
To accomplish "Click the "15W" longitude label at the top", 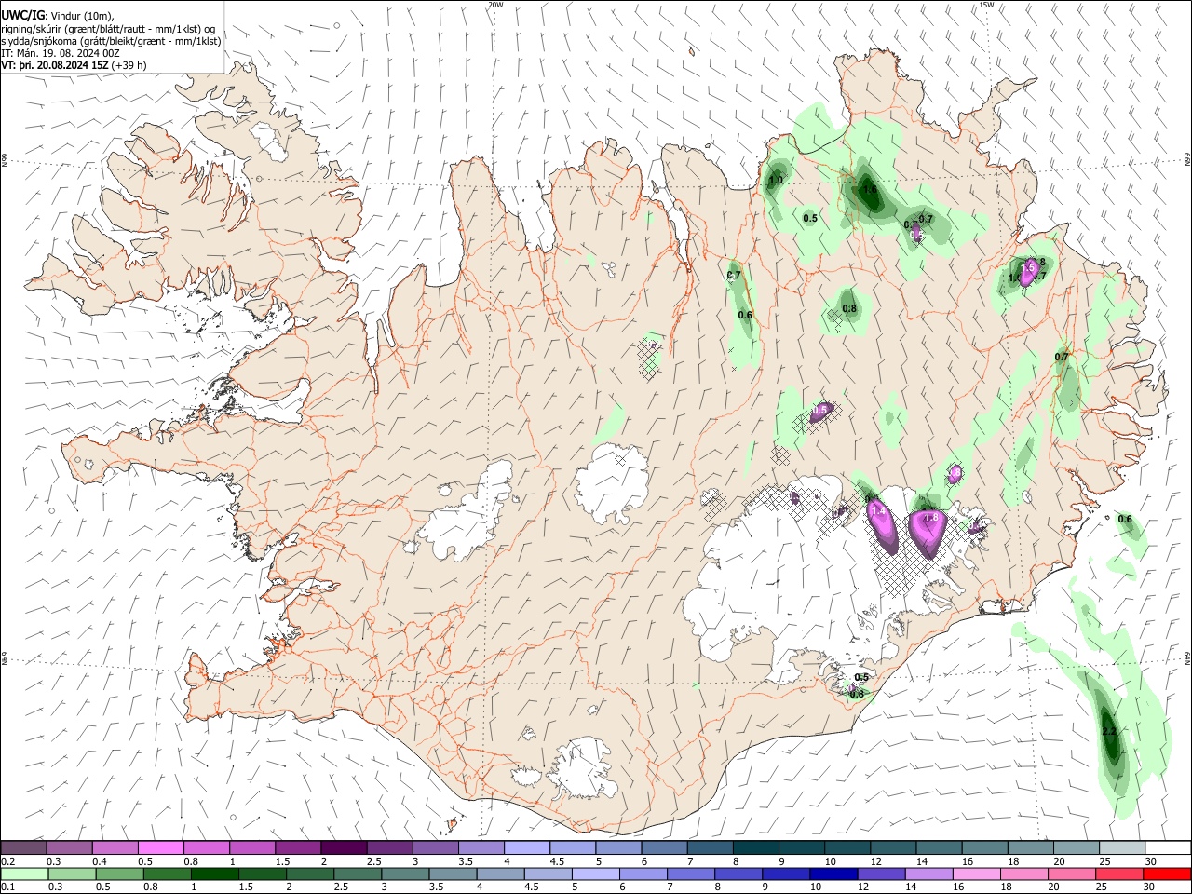I will coord(986,5).
